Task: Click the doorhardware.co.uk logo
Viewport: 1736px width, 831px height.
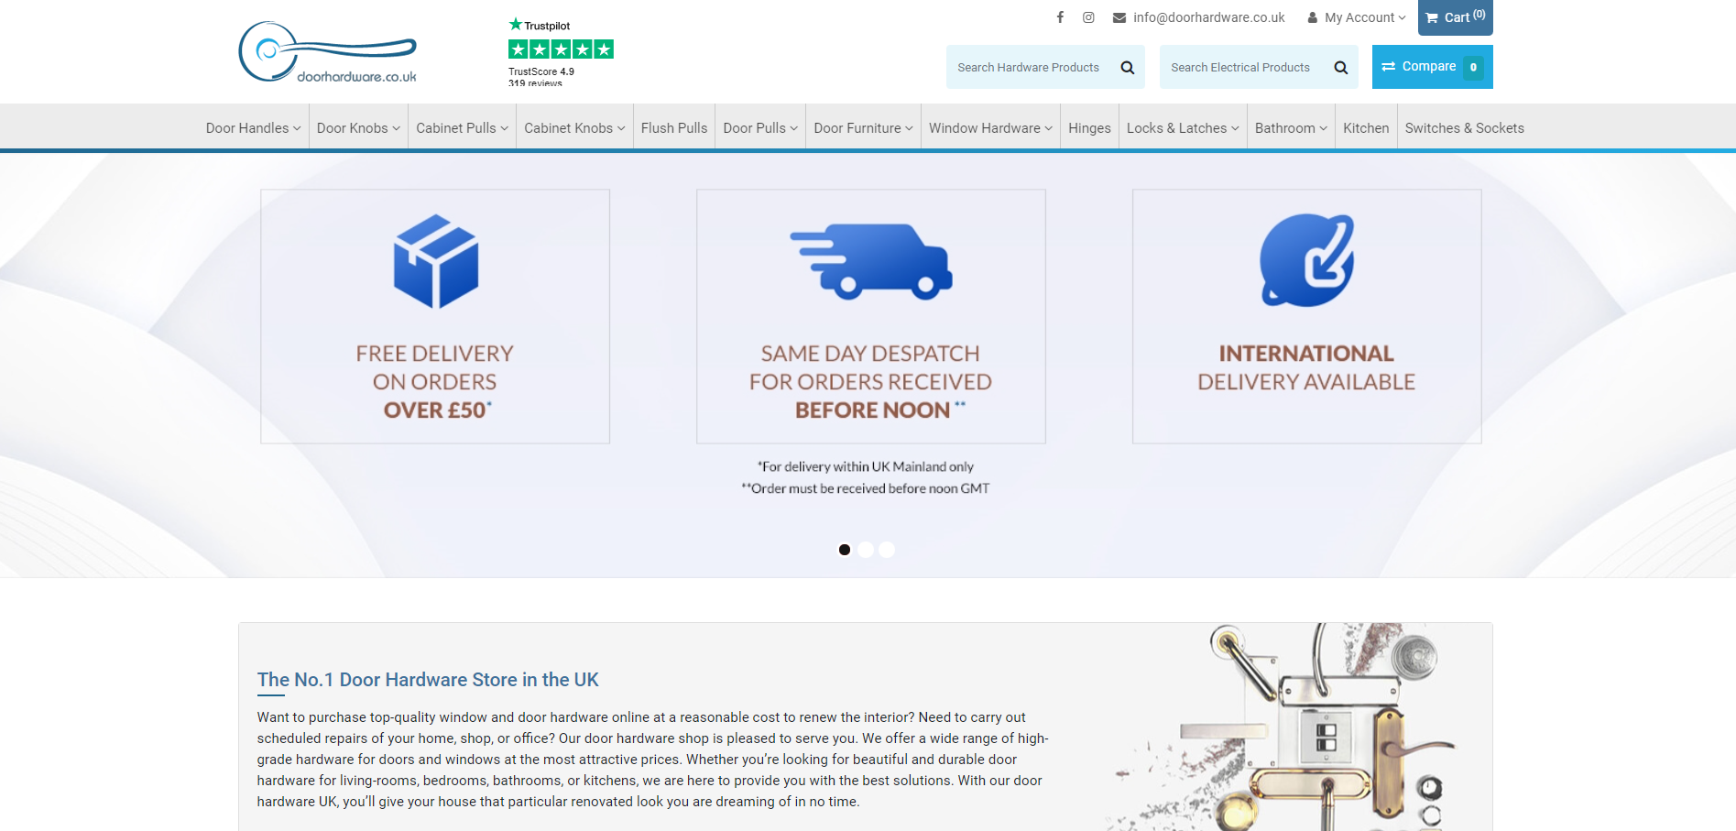Action: (328, 53)
